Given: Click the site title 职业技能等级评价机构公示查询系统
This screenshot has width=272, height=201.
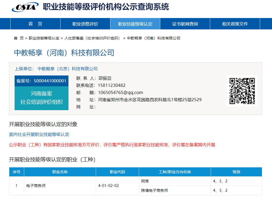Looking at the screenshot, I should (x=106, y=7).
